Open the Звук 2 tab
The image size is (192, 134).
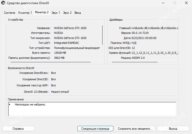click(67, 13)
